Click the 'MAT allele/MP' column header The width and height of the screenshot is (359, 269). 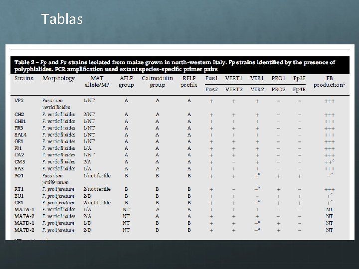click(97, 82)
